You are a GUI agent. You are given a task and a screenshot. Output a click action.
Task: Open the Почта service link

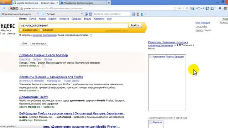32,19
